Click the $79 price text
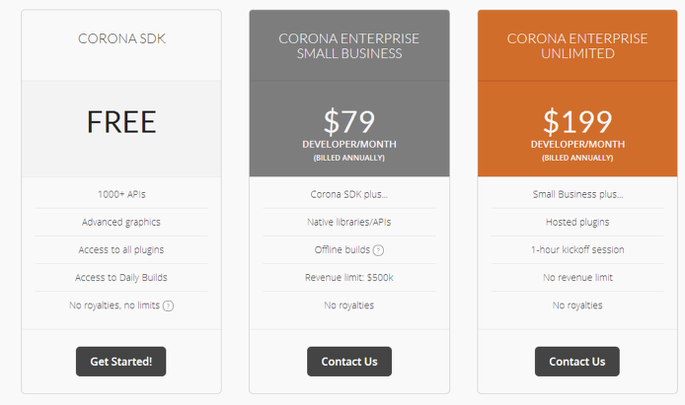The height and width of the screenshot is (405, 685). [x=349, y=121]
